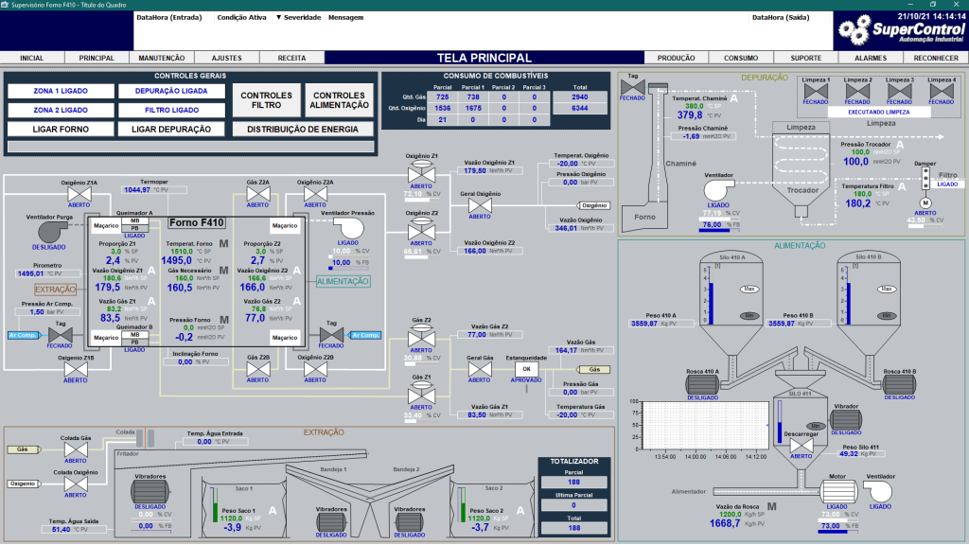Select the Silo 411 Vibrador motor
The image size is (969, 545).
pos(846,419)
